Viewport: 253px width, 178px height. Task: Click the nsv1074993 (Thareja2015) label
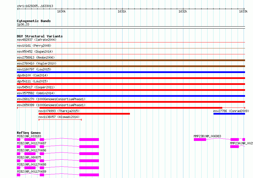59,111
